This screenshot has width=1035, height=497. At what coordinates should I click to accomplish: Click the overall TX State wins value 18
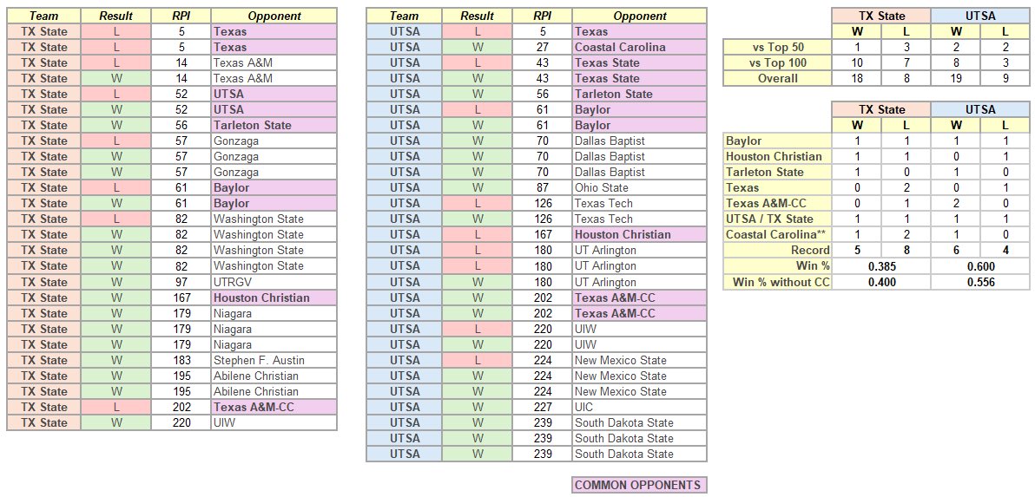(x=857, y=78)
